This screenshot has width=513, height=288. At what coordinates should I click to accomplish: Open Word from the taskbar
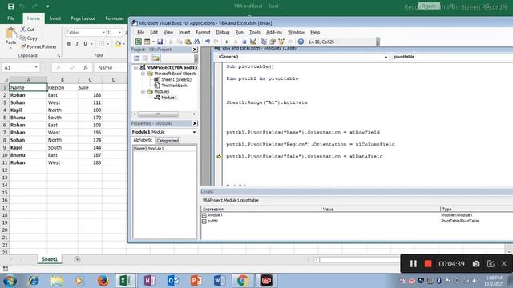pyautogui.click(x=220, y=281)
